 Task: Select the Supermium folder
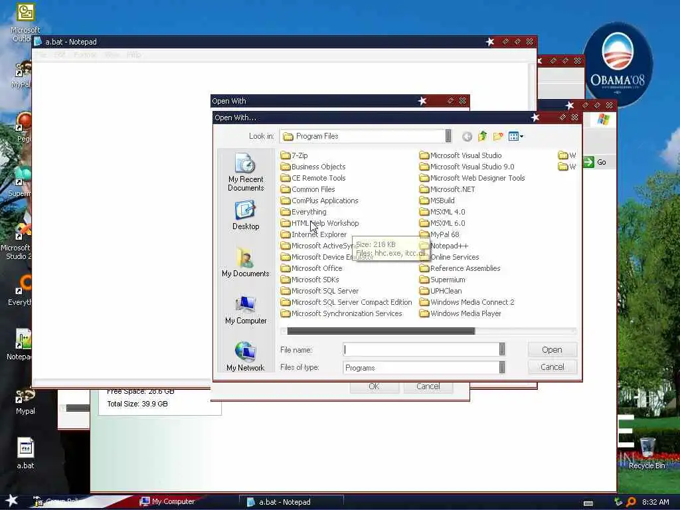point(442,280)
